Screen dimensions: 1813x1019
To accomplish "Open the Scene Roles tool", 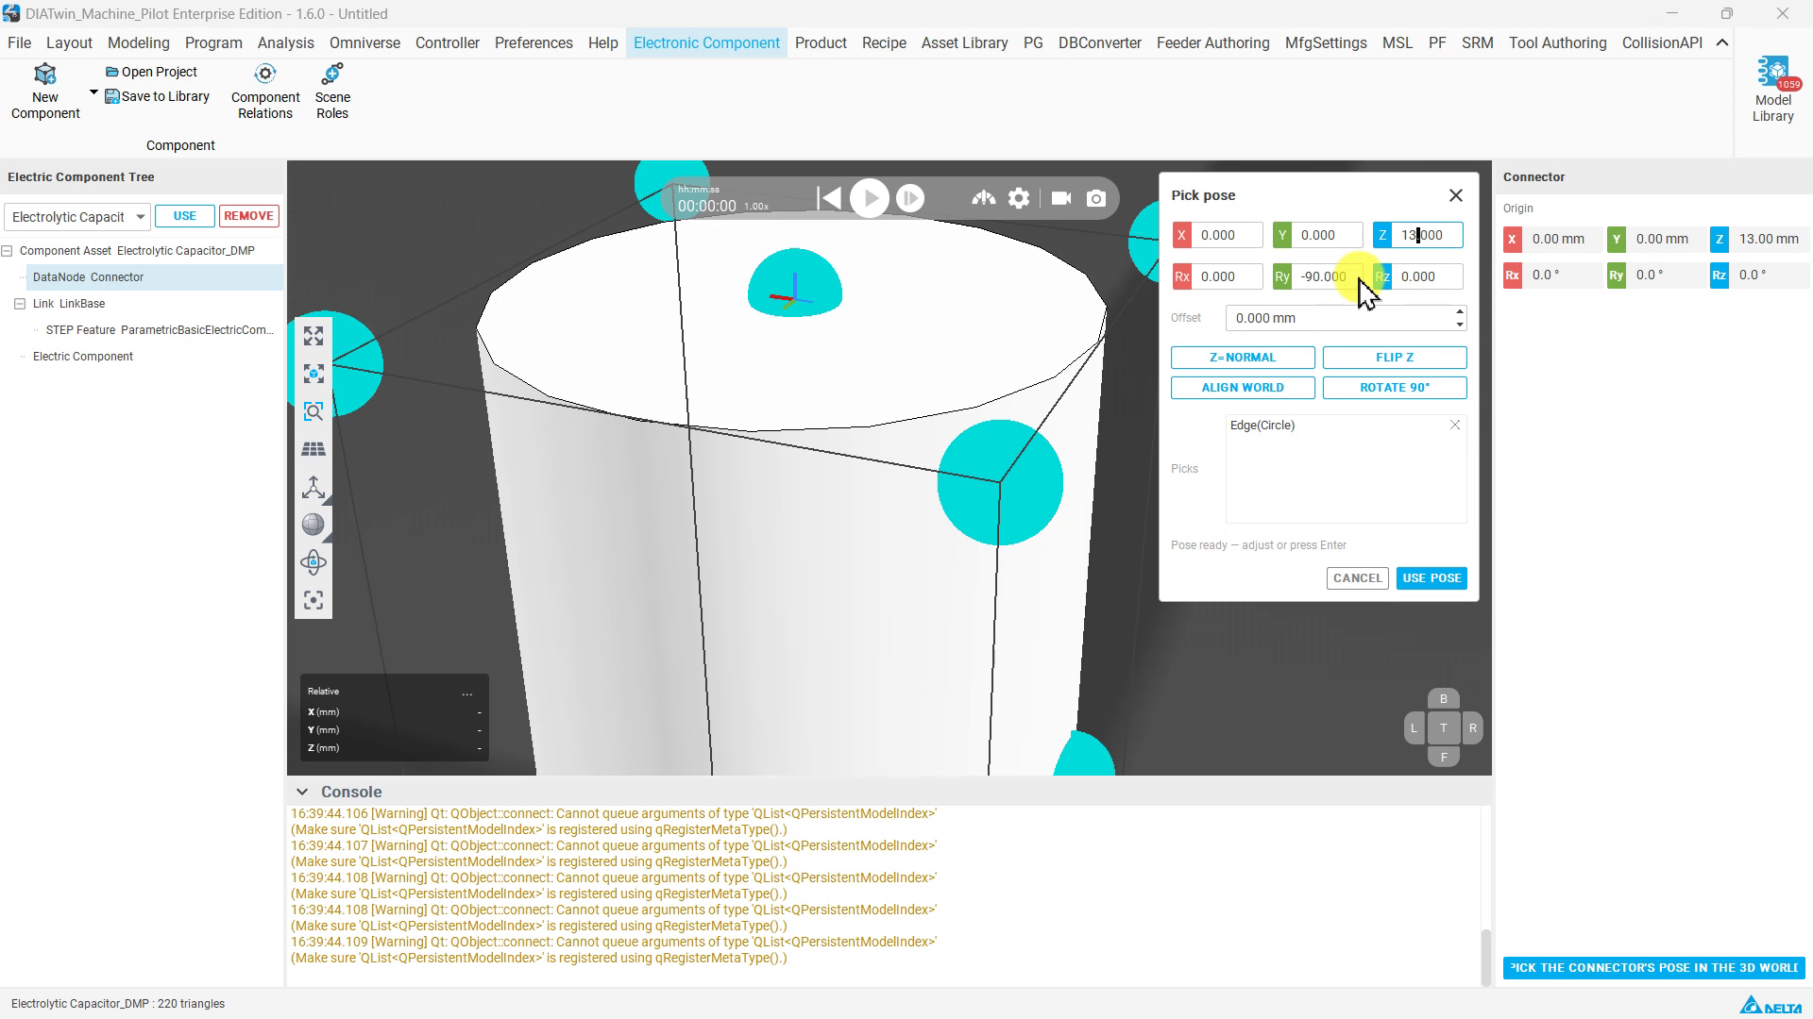I will 332,92.
